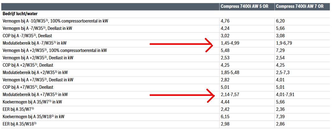The image size is (332, 132).
Task: Select the Koelvermogen value 4,44
Action: pyautogui.click(x=225, y=102)
